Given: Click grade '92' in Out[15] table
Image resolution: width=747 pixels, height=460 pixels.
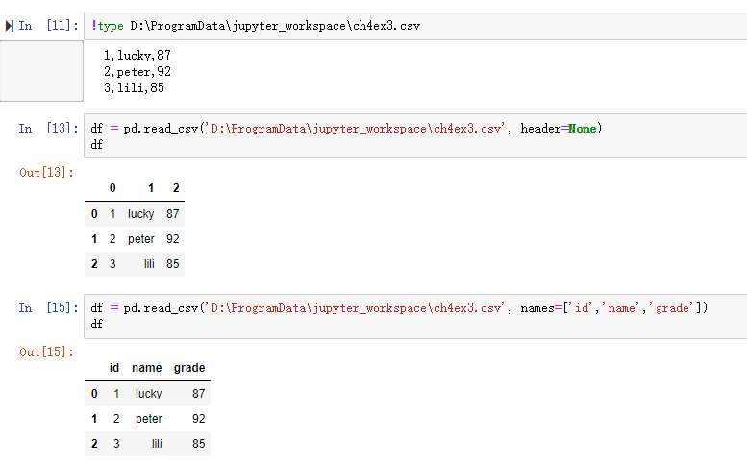Looking at the screenshot, I should [199, 419].
